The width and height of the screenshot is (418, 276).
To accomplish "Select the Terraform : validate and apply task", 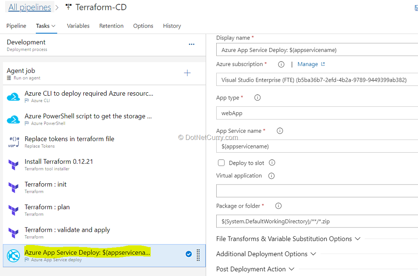I will pos(104,233).
